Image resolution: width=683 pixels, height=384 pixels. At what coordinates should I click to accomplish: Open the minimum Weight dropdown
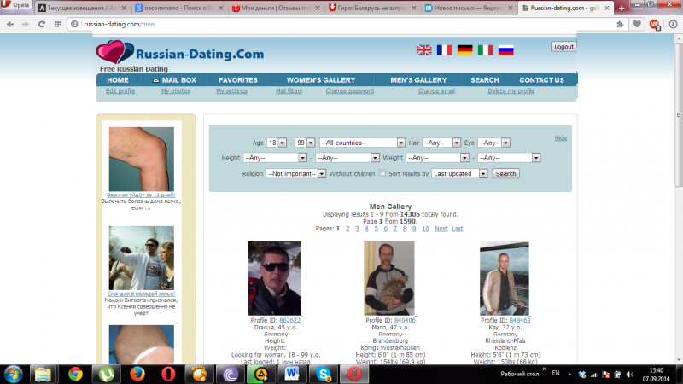[x=437, y=158]
